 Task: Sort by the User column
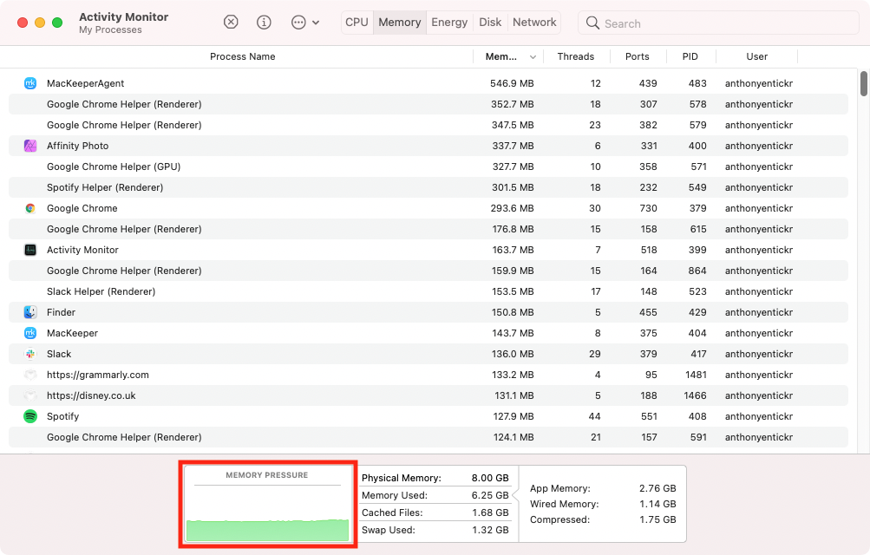[x=757, y=56]
